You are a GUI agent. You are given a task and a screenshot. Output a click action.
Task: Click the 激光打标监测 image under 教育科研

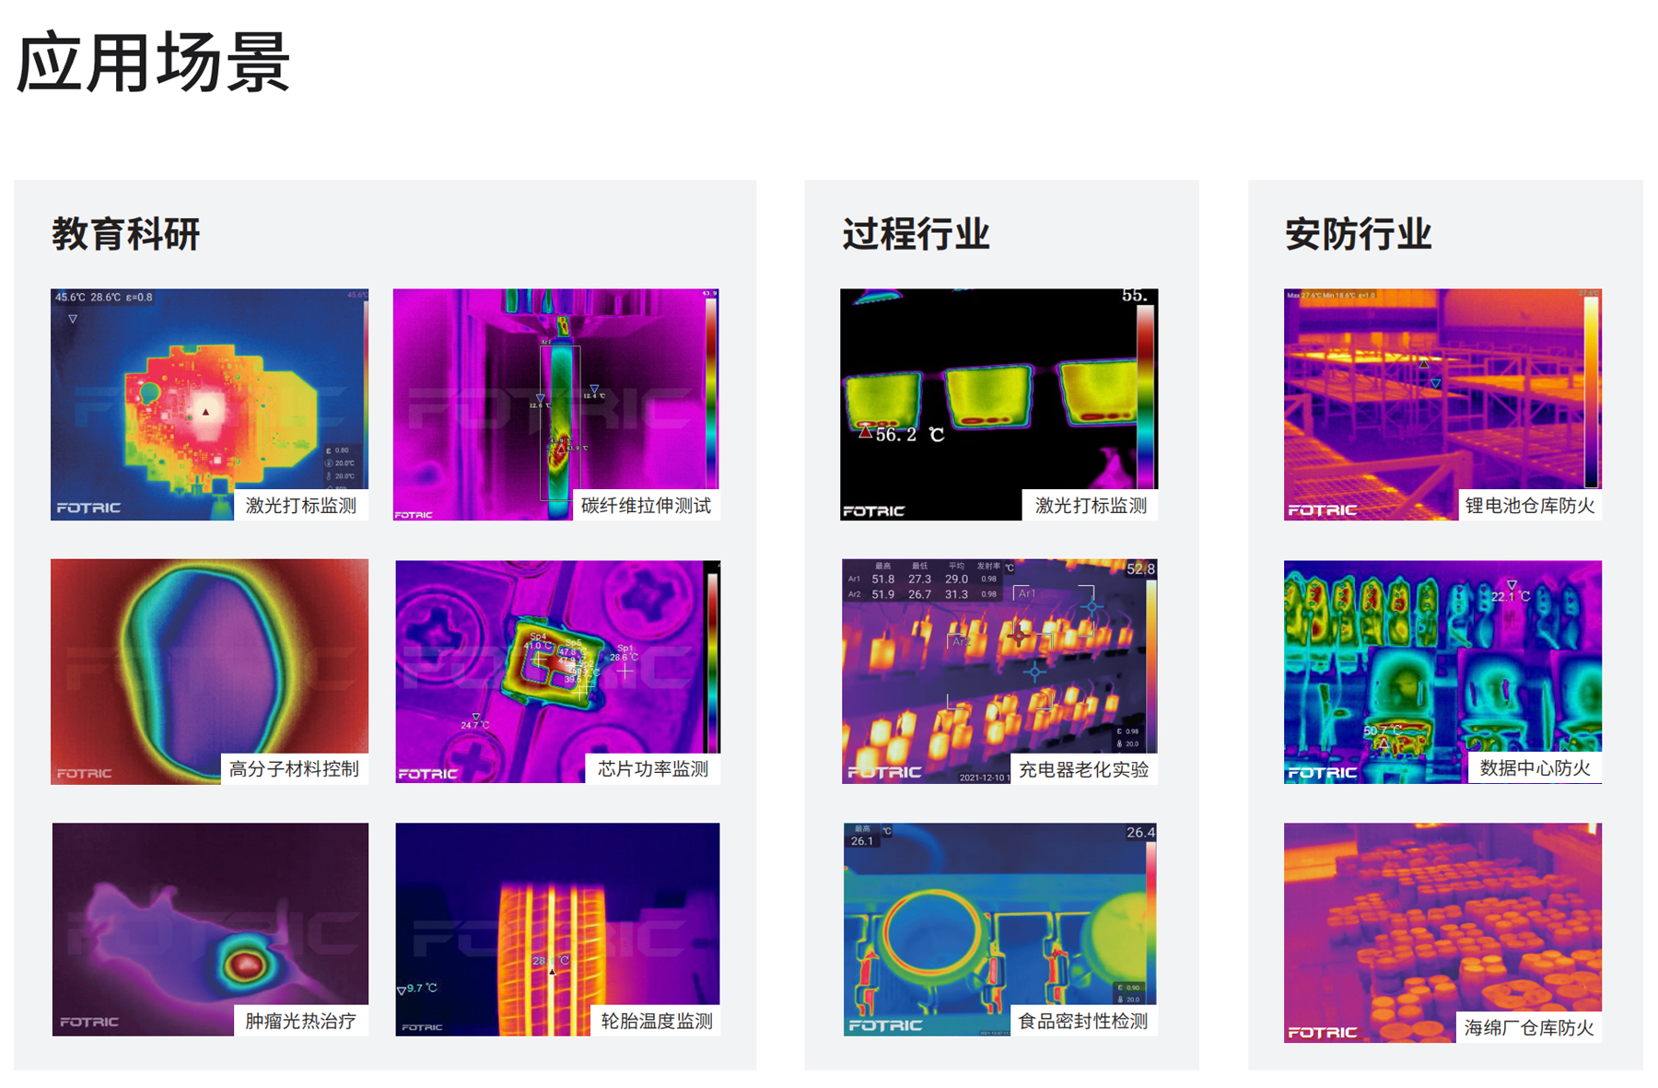[209, 404]
